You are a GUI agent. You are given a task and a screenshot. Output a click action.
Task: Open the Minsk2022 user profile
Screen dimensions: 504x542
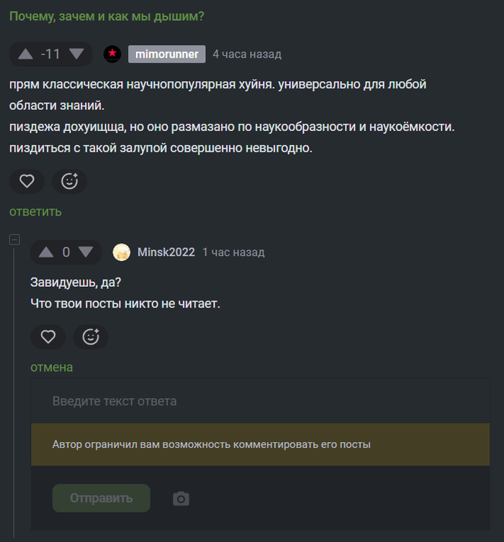[x=166, y=252]
